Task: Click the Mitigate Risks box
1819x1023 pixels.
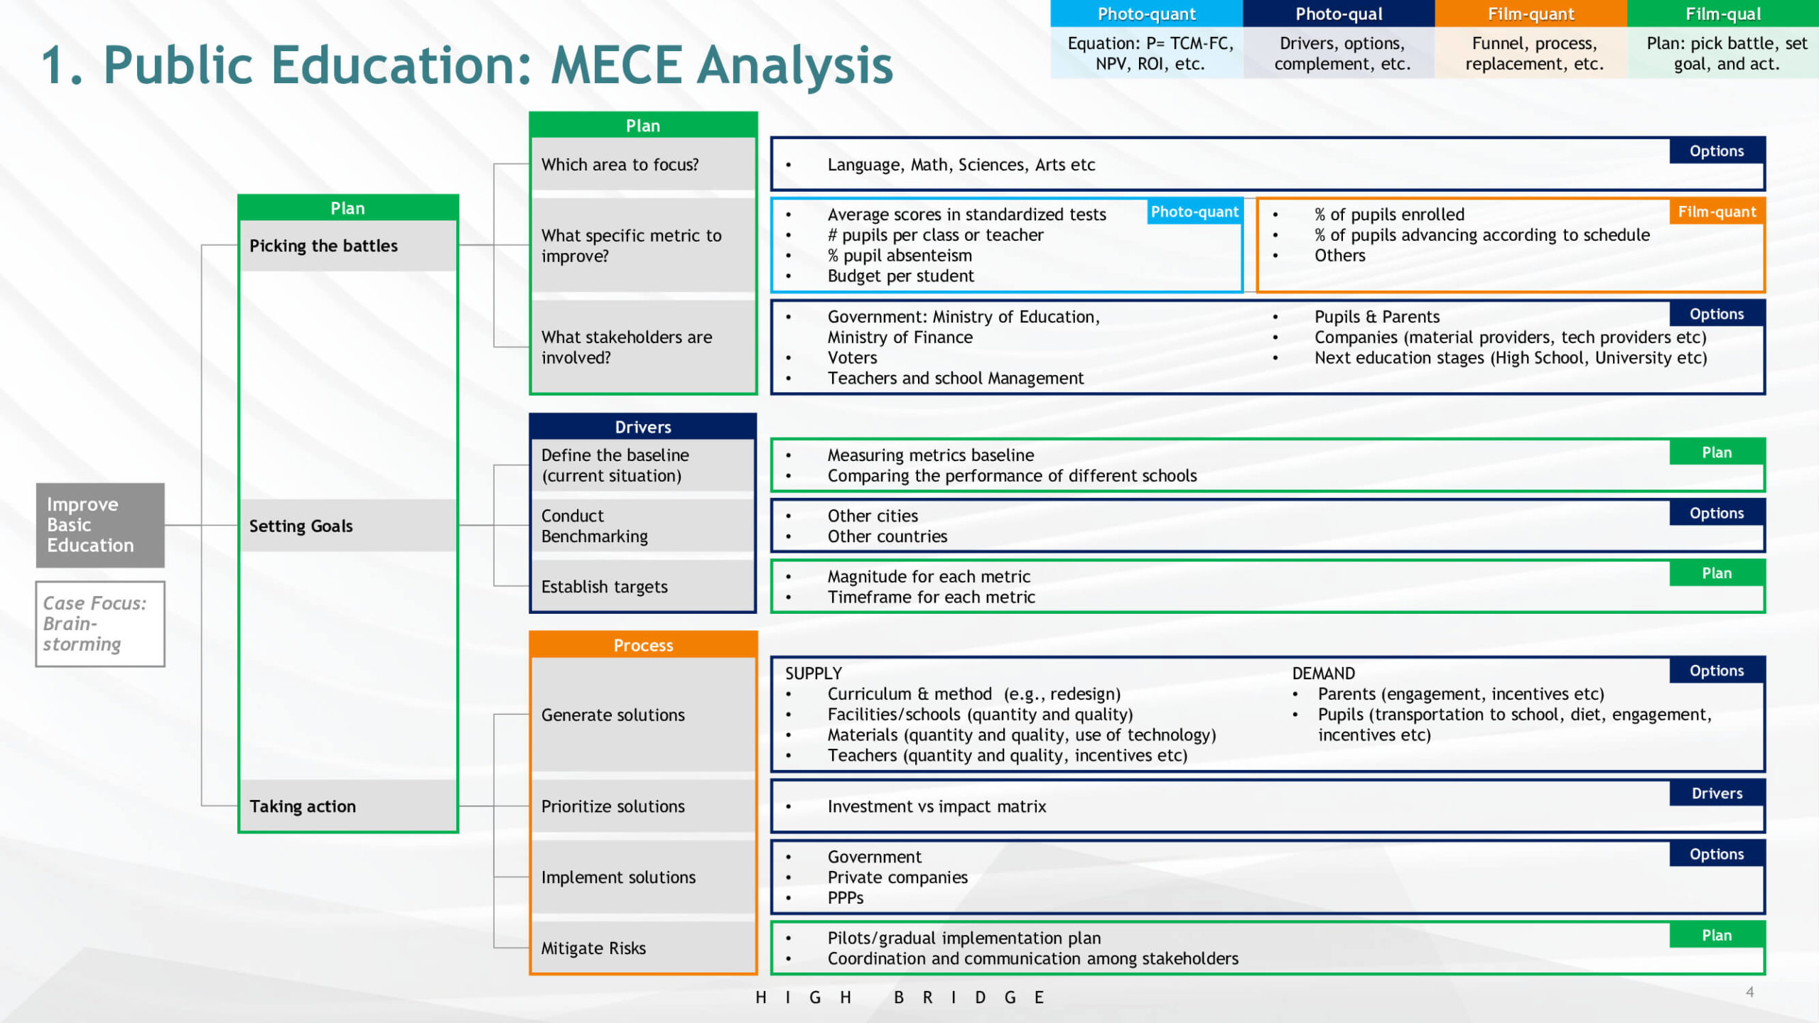Action: coord(643,948)
